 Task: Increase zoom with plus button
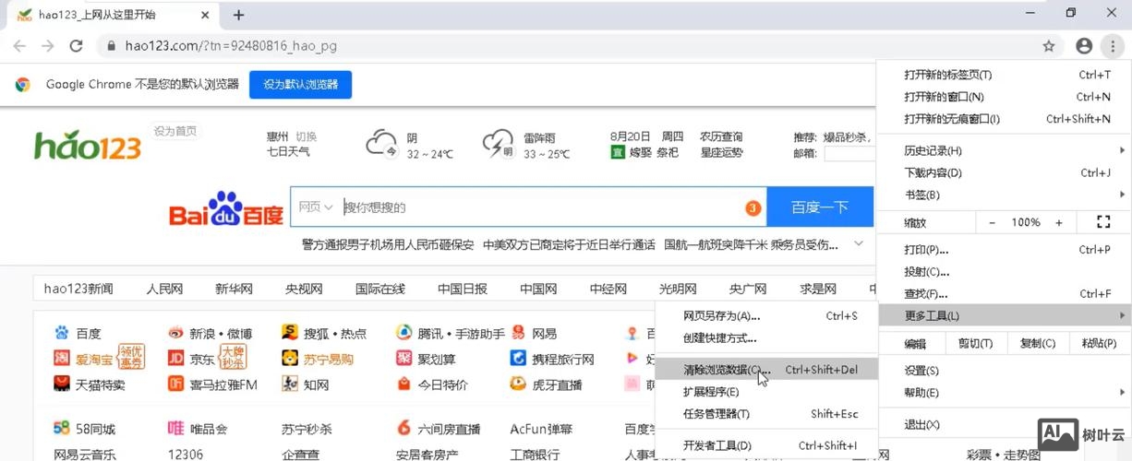point(1059,222)
